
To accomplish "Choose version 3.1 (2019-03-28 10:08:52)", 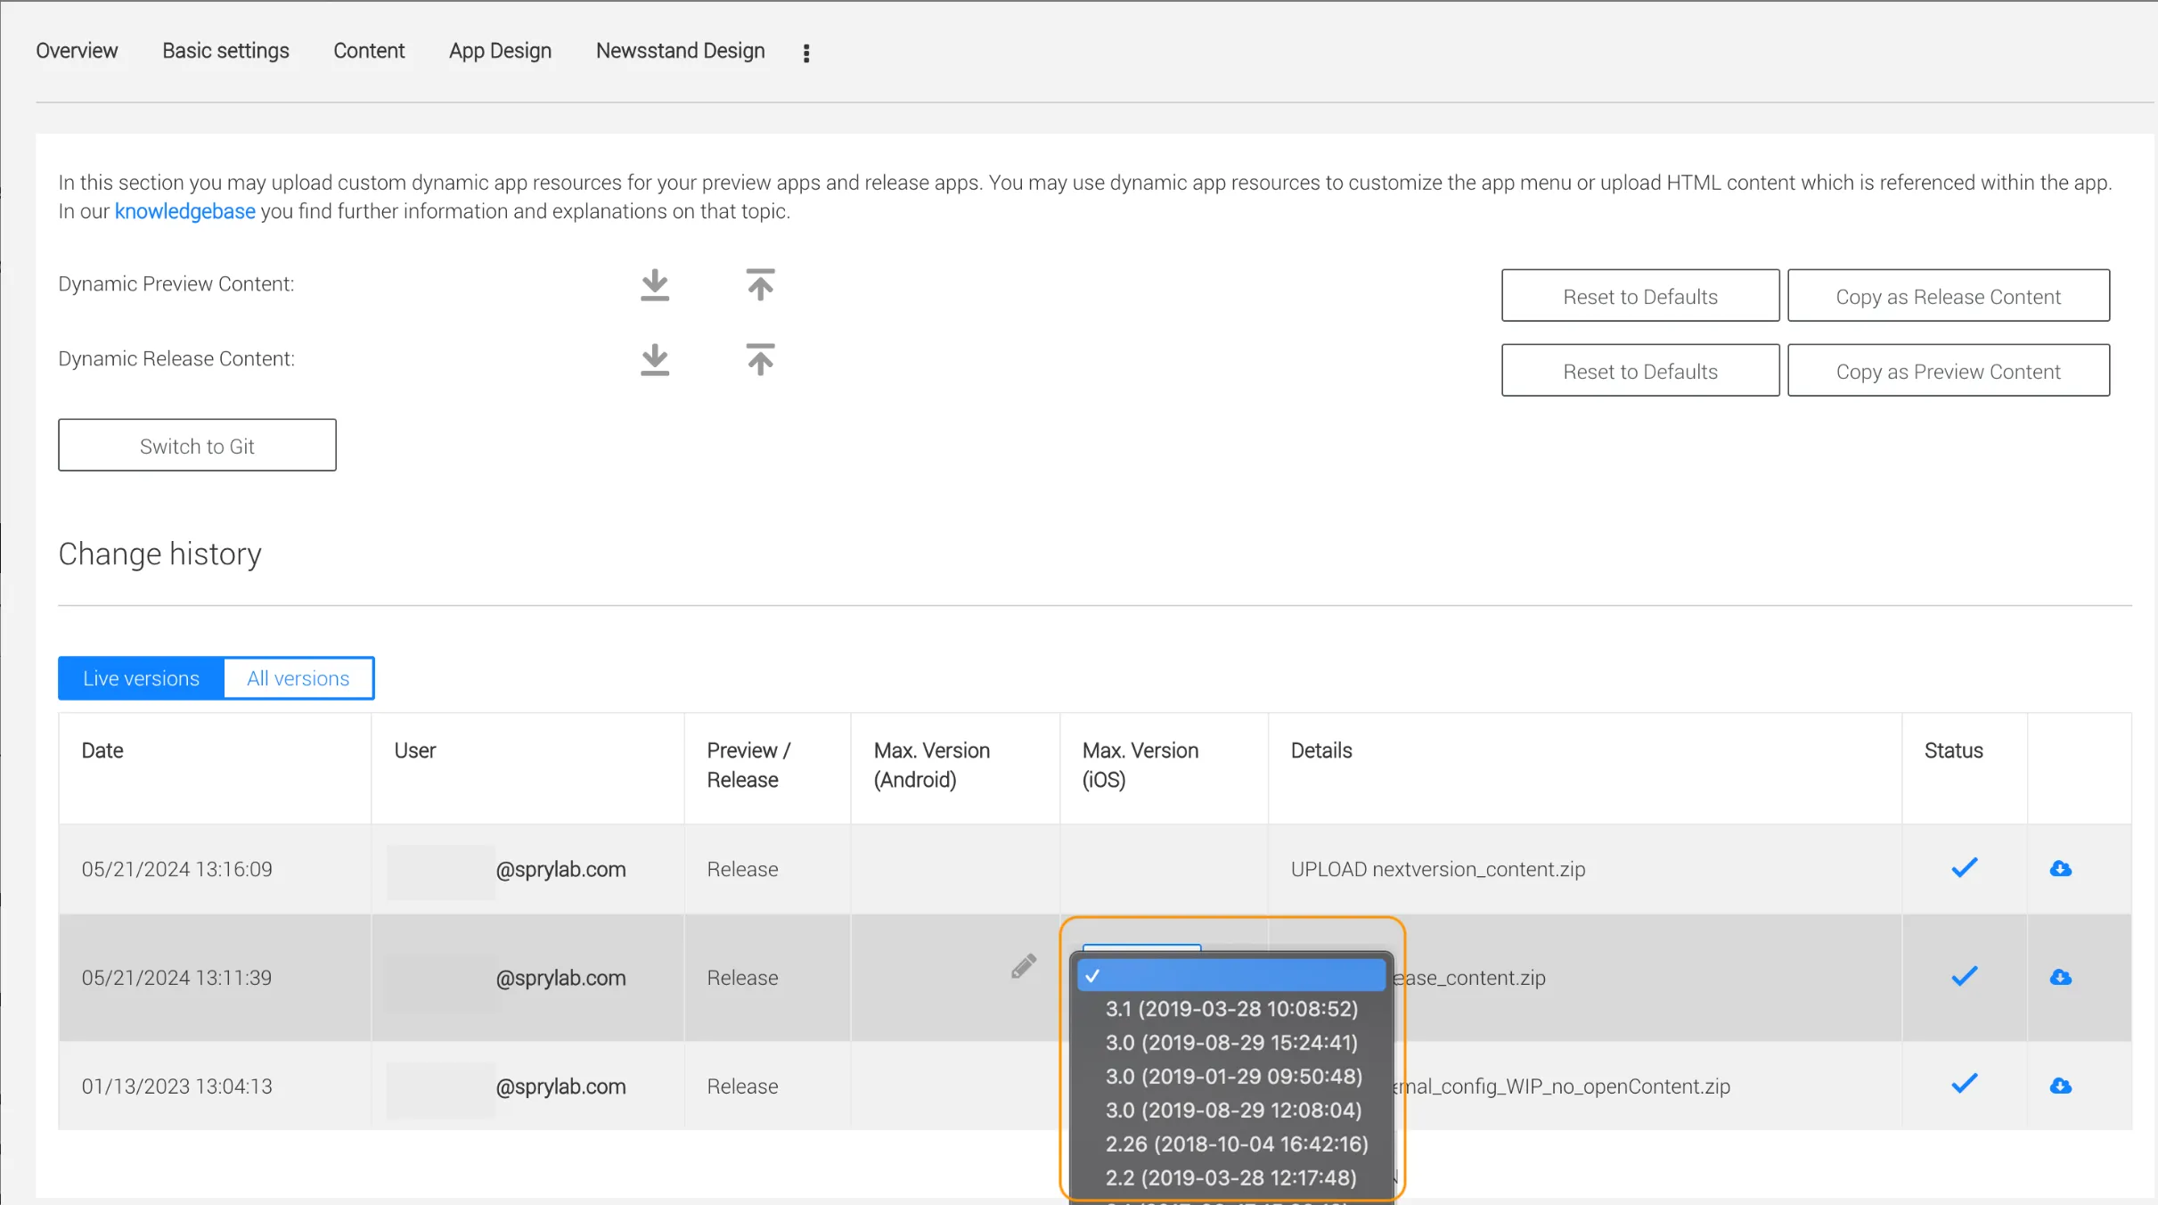I will 1231,1009.
